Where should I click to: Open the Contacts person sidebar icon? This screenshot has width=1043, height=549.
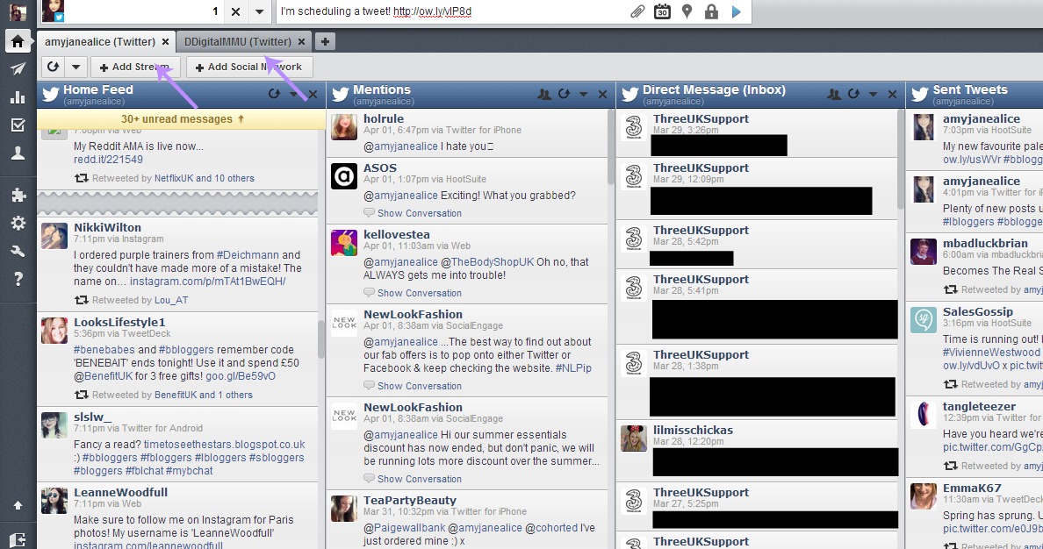[18, 153]
